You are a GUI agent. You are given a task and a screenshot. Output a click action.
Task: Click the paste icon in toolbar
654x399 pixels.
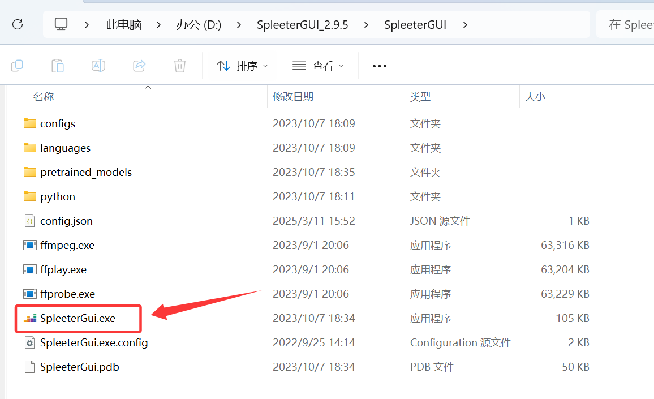[x=58, y=66]
